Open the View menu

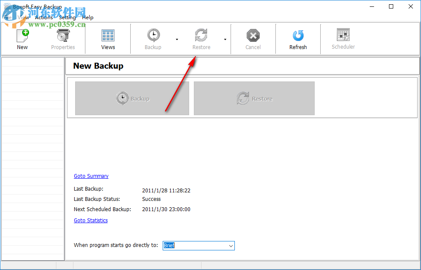tap(23, 17)
